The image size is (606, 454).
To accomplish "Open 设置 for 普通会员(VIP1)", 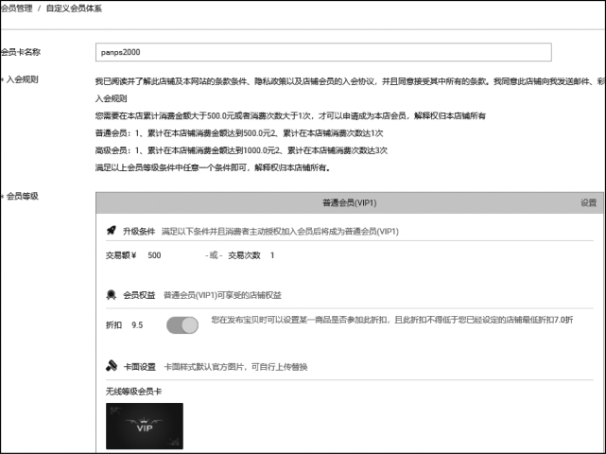I will point(588,202).
